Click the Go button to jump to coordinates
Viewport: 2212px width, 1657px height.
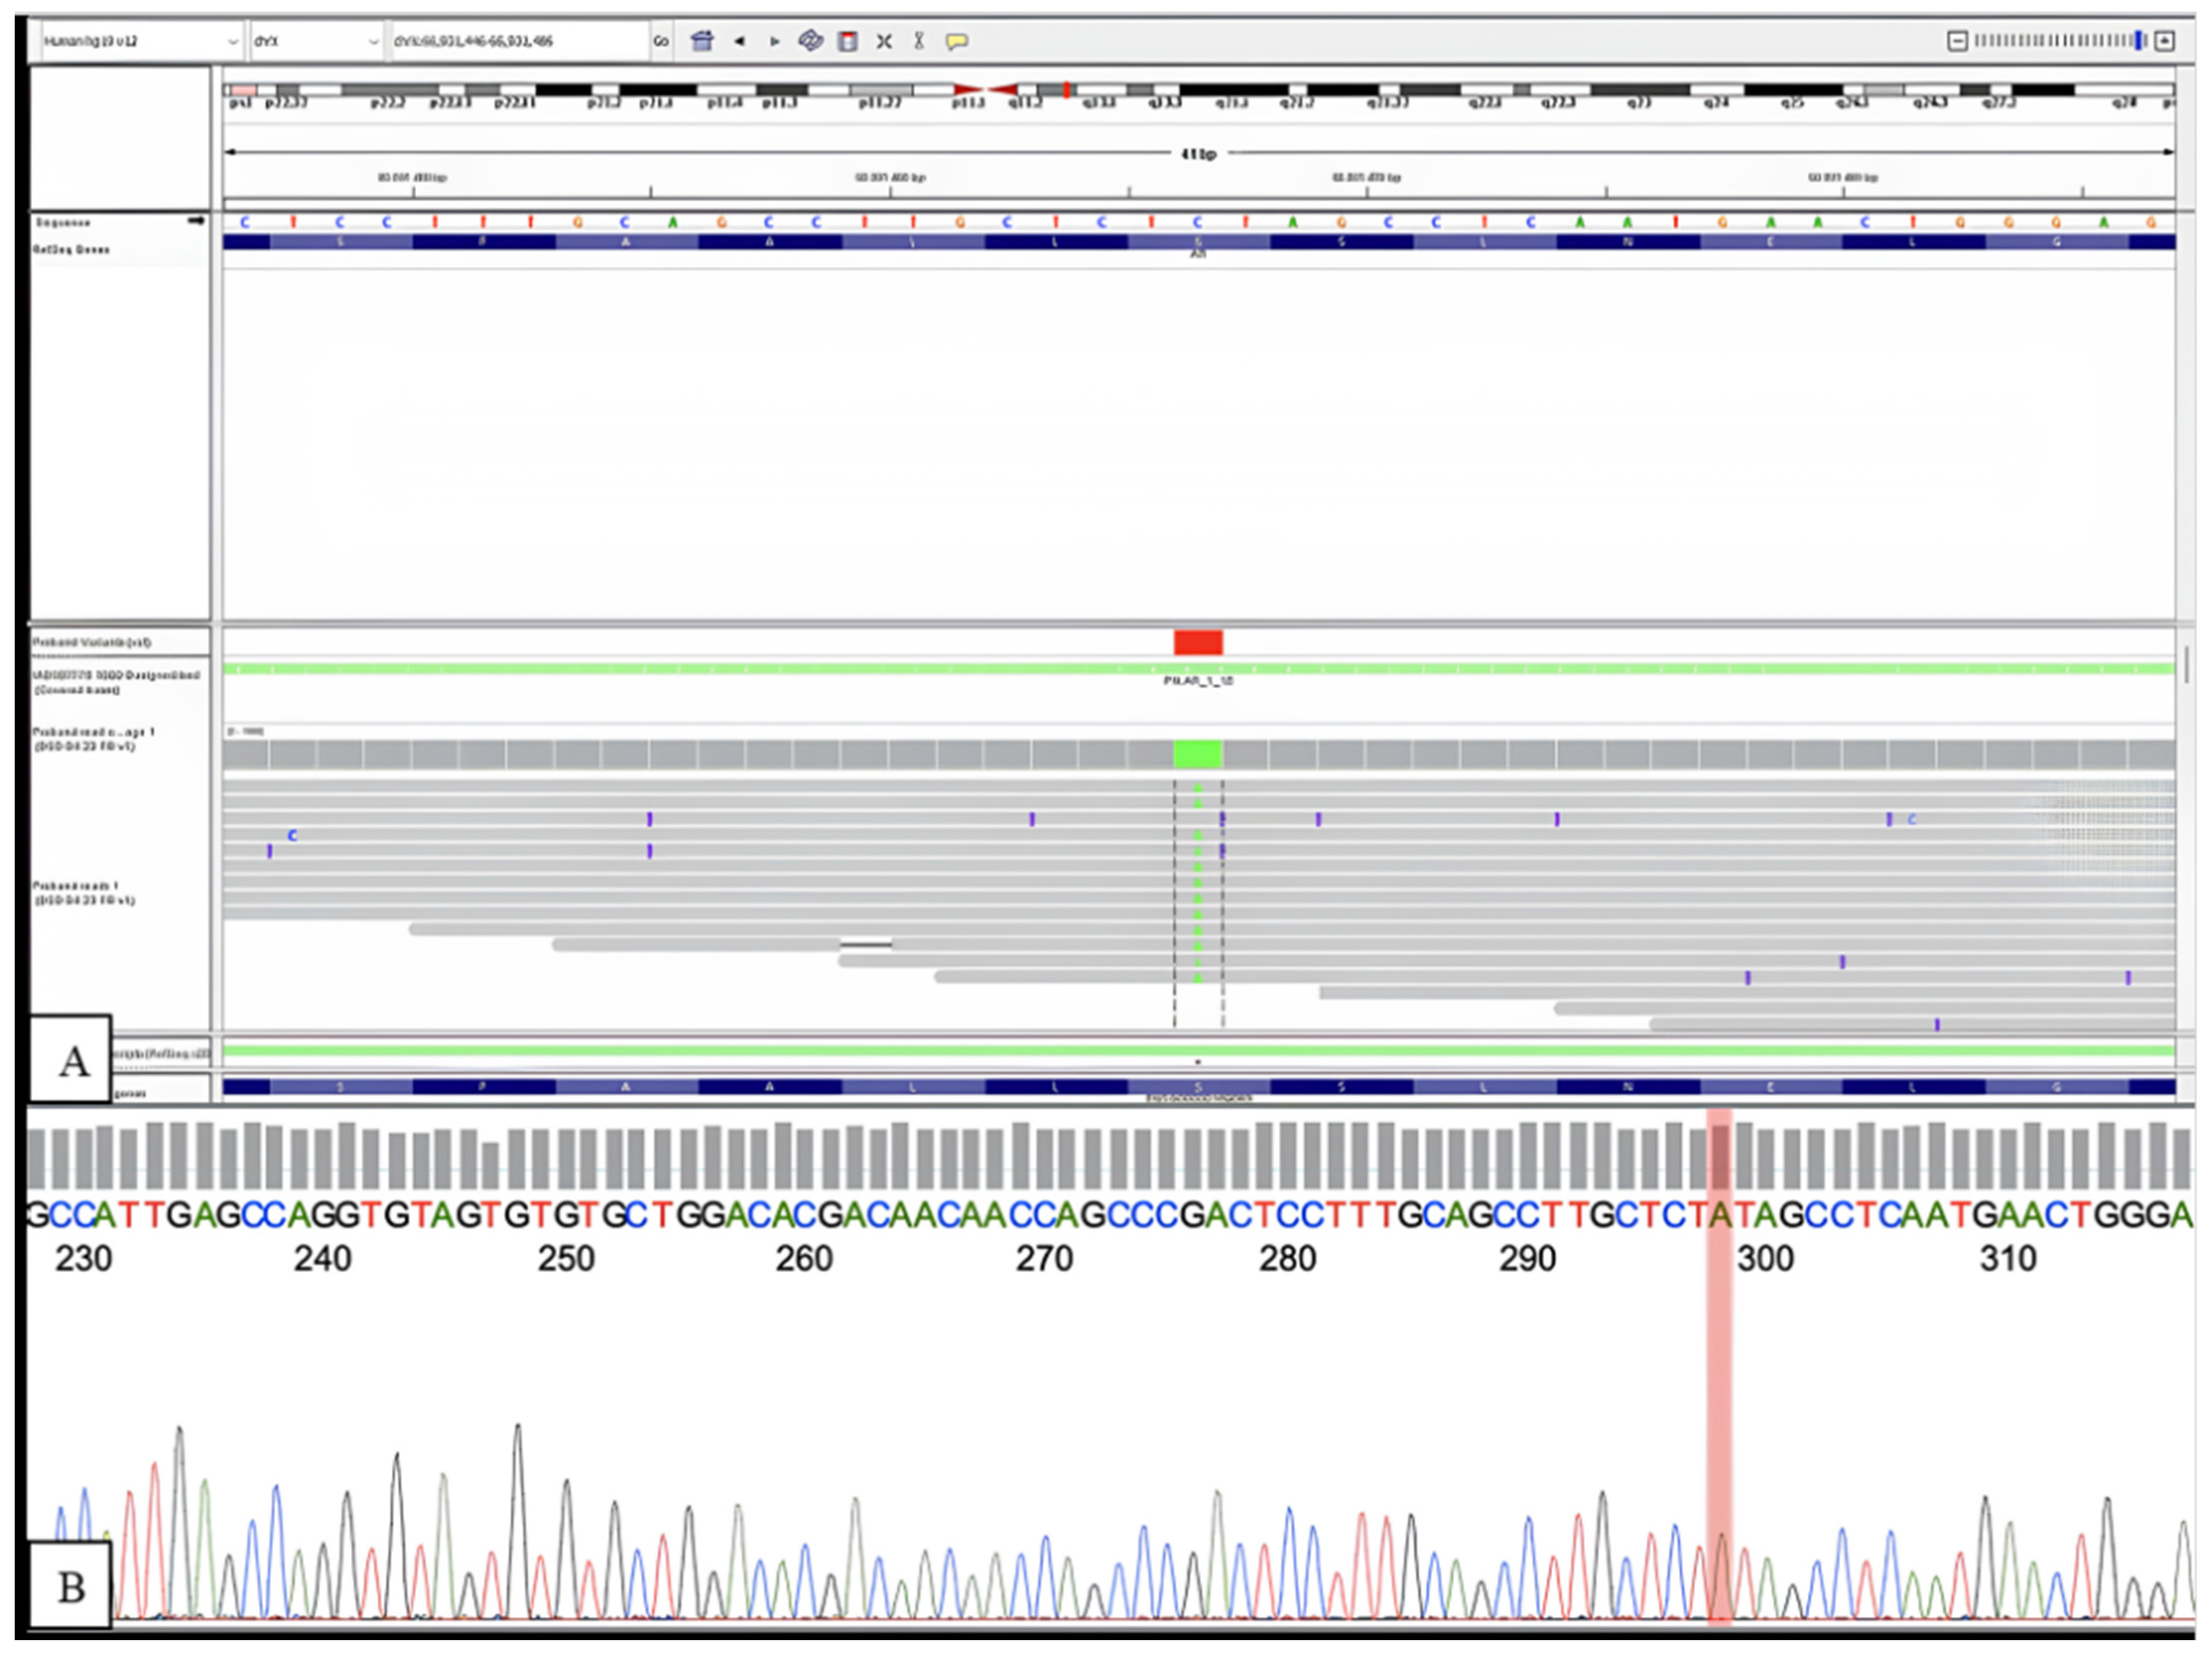pyautogui.click(x=662, y=42)
